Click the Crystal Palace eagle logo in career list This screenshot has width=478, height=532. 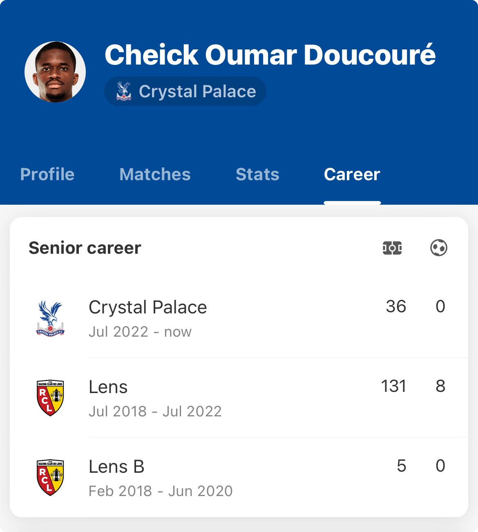(50, 319)
